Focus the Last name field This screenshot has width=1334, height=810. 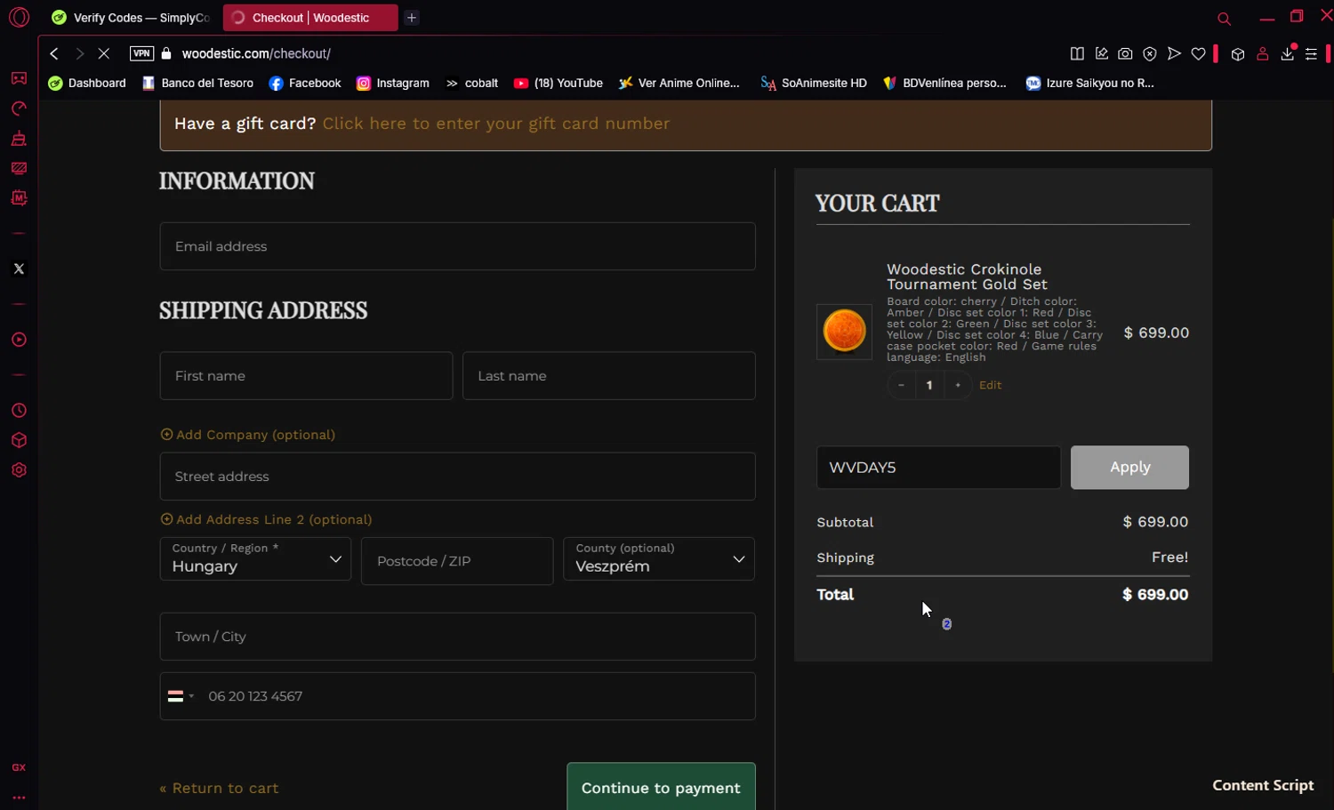[608, 375]
